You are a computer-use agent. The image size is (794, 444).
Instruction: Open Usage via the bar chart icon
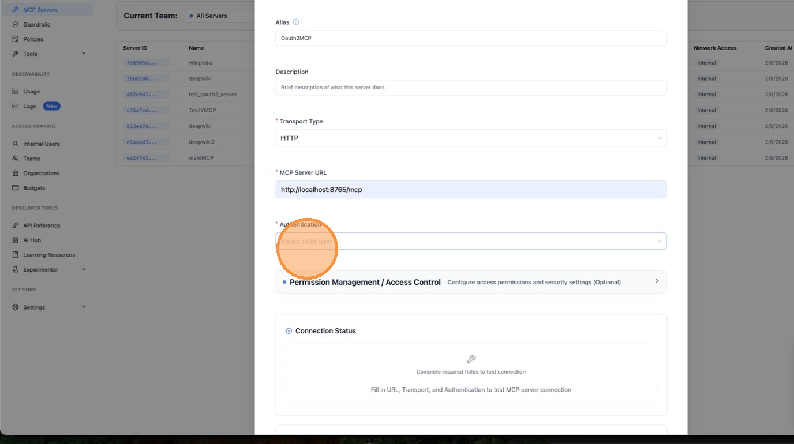pyautogui.click(x=16, y=92)
